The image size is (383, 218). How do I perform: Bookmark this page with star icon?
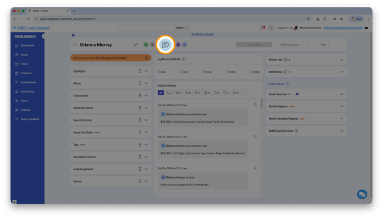(x=308, y=19)
